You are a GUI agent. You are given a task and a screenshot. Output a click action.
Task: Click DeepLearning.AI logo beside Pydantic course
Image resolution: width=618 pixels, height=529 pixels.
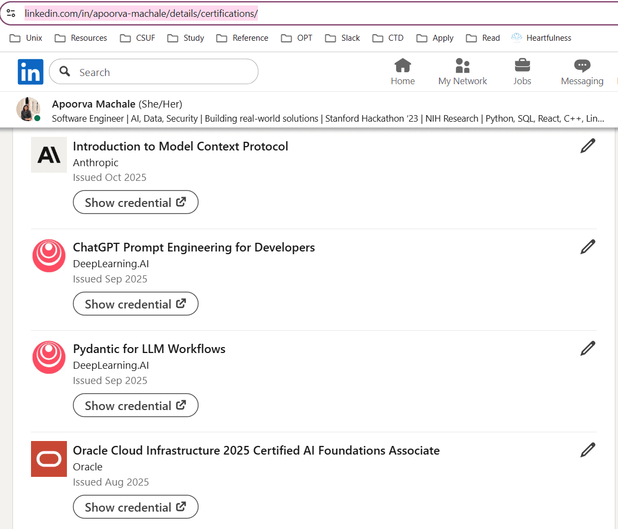pyautogui.click(x=49, y=357)
